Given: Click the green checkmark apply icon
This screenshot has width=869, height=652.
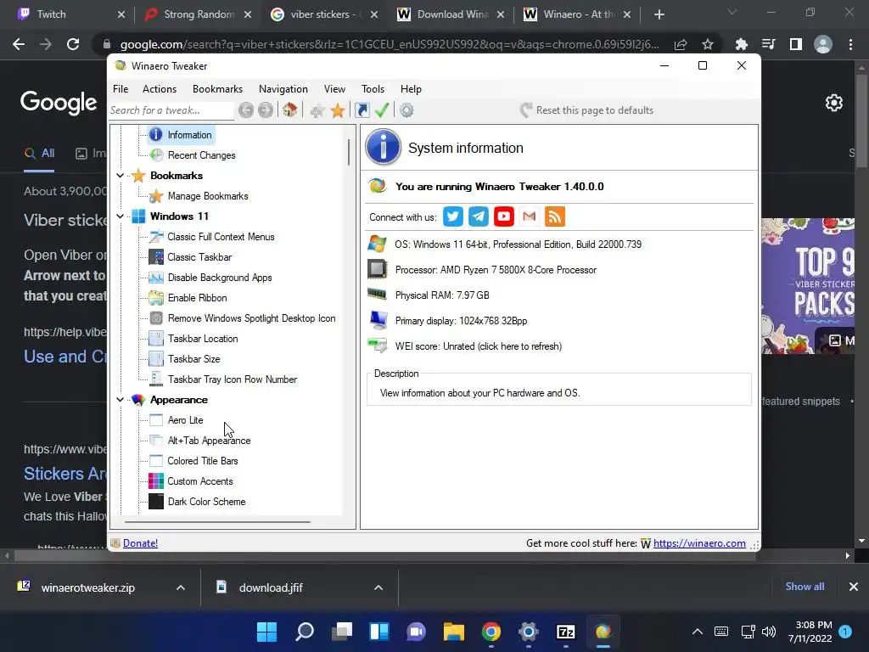Looking at the screenshot, I should pyautogui.click(x=382, y=110).
